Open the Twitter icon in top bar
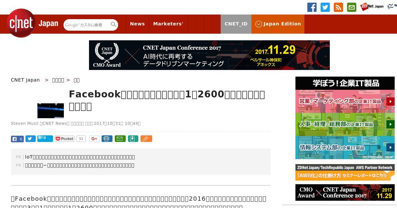Screen dimensions: 397x208 (x=325, y=7)
